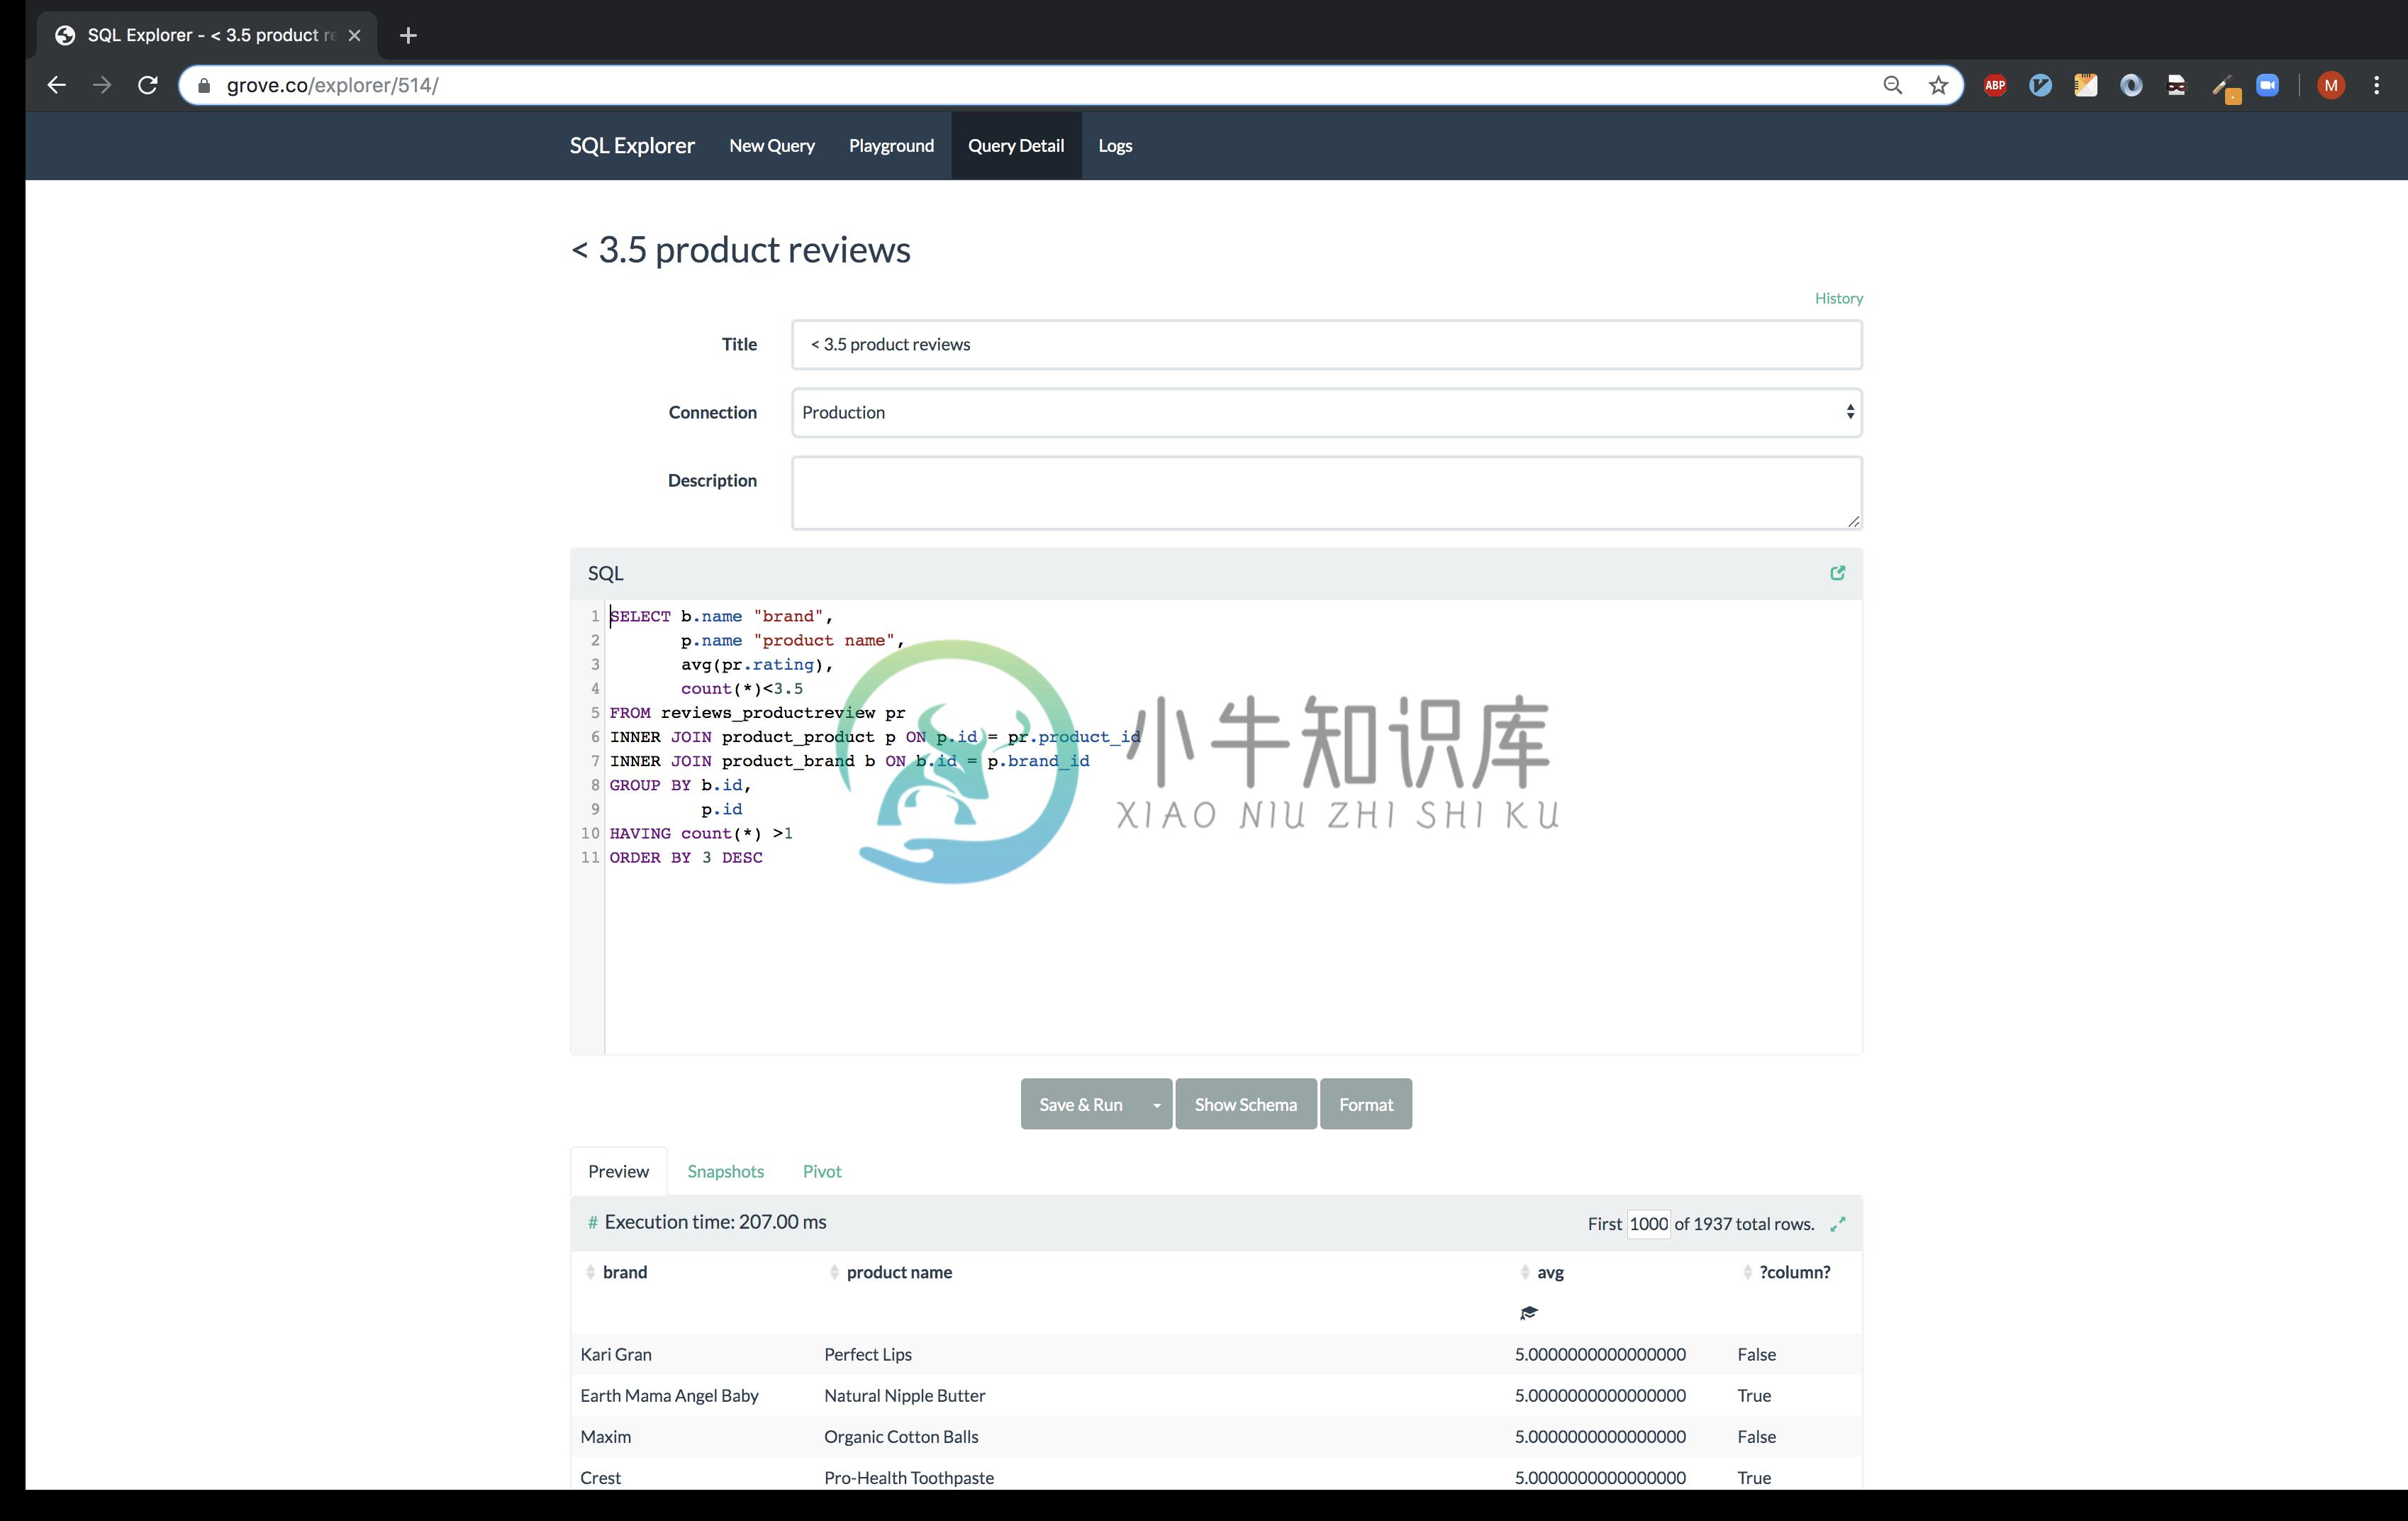Select the Kari Gran brand cell
The width and height of the screenshot is (2408, 1521).
tap(616, 1354)
